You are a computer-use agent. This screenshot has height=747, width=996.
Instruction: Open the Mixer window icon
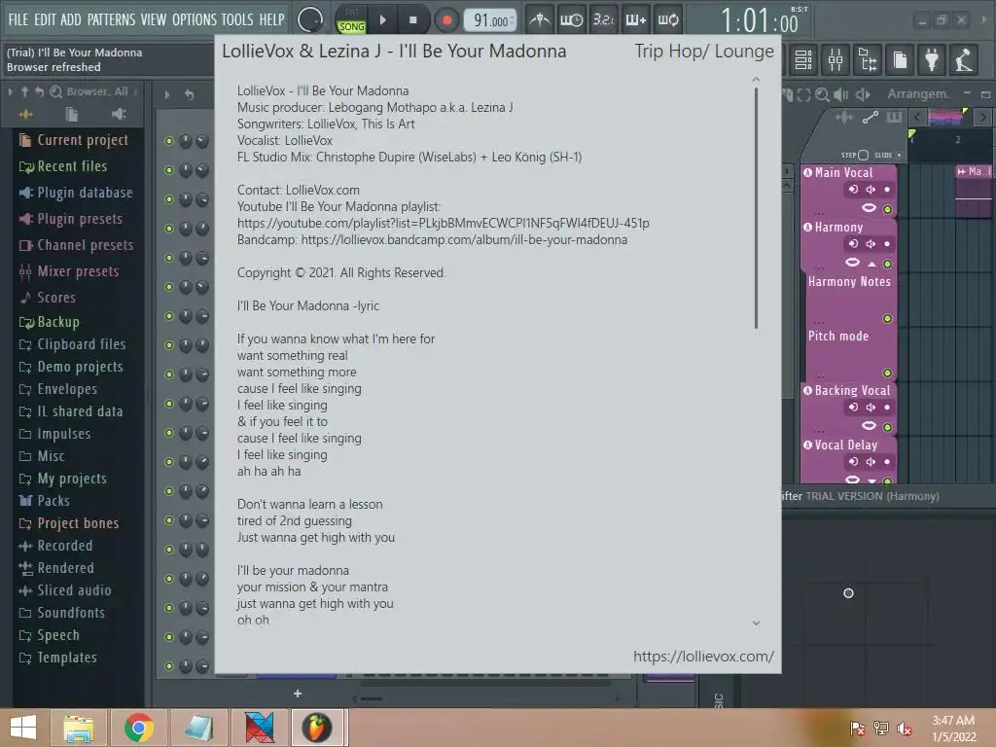pos(836,59)
